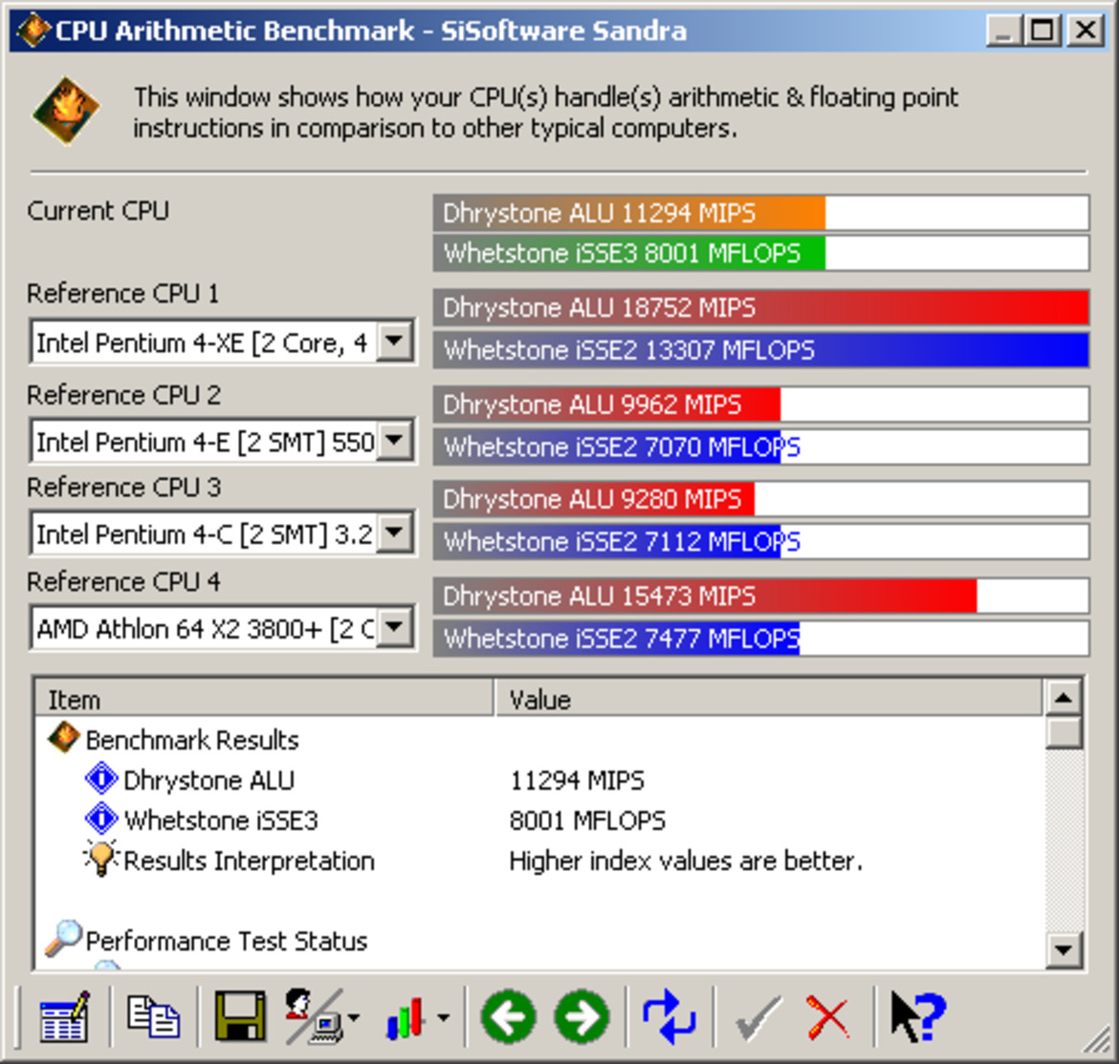Click the magnifier icon beside Performance Test Status
This screenshot has width=1119, height=1064.
coord(63,939)
